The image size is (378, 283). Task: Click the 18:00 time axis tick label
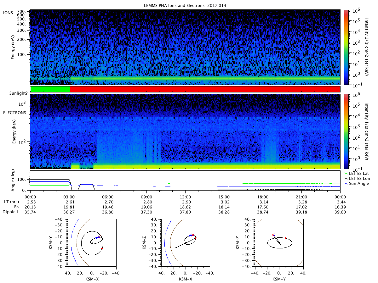coord(263,196)
